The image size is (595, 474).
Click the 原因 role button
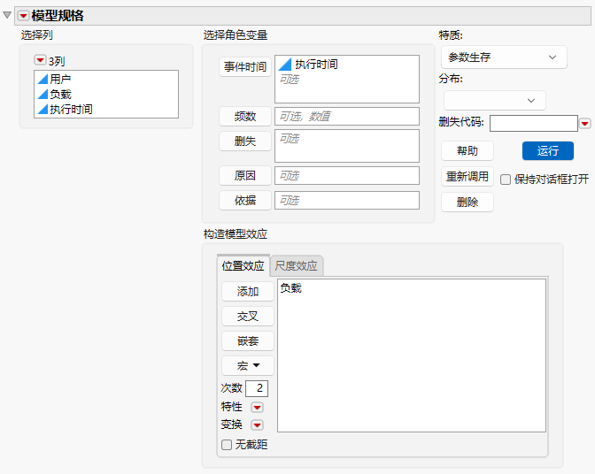pos(245,175)
